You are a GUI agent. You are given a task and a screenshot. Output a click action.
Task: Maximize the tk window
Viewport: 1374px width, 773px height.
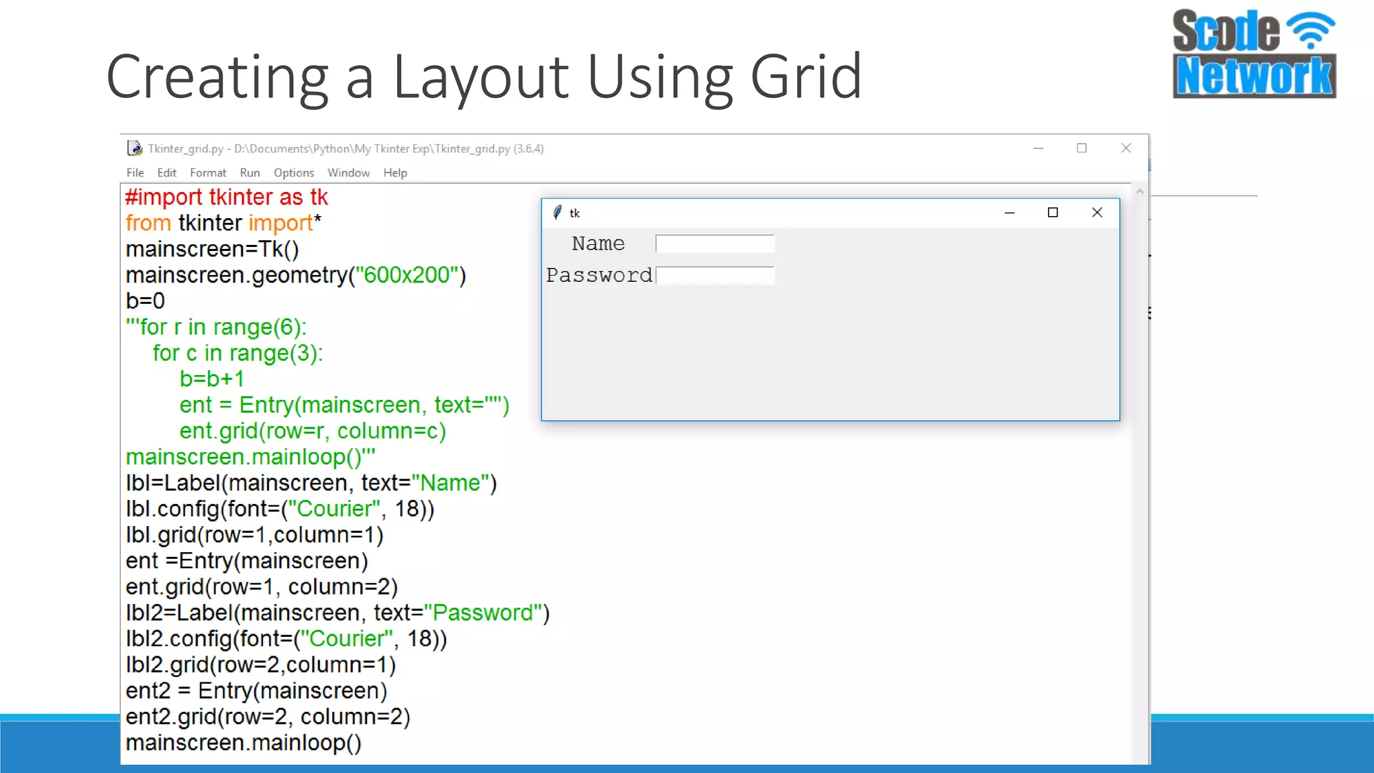pyautogui.click(x=1053, y=213)
